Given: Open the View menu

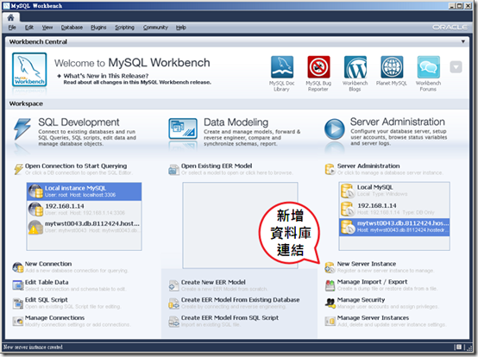Looking at the screenshot, I should pos(47,28).
